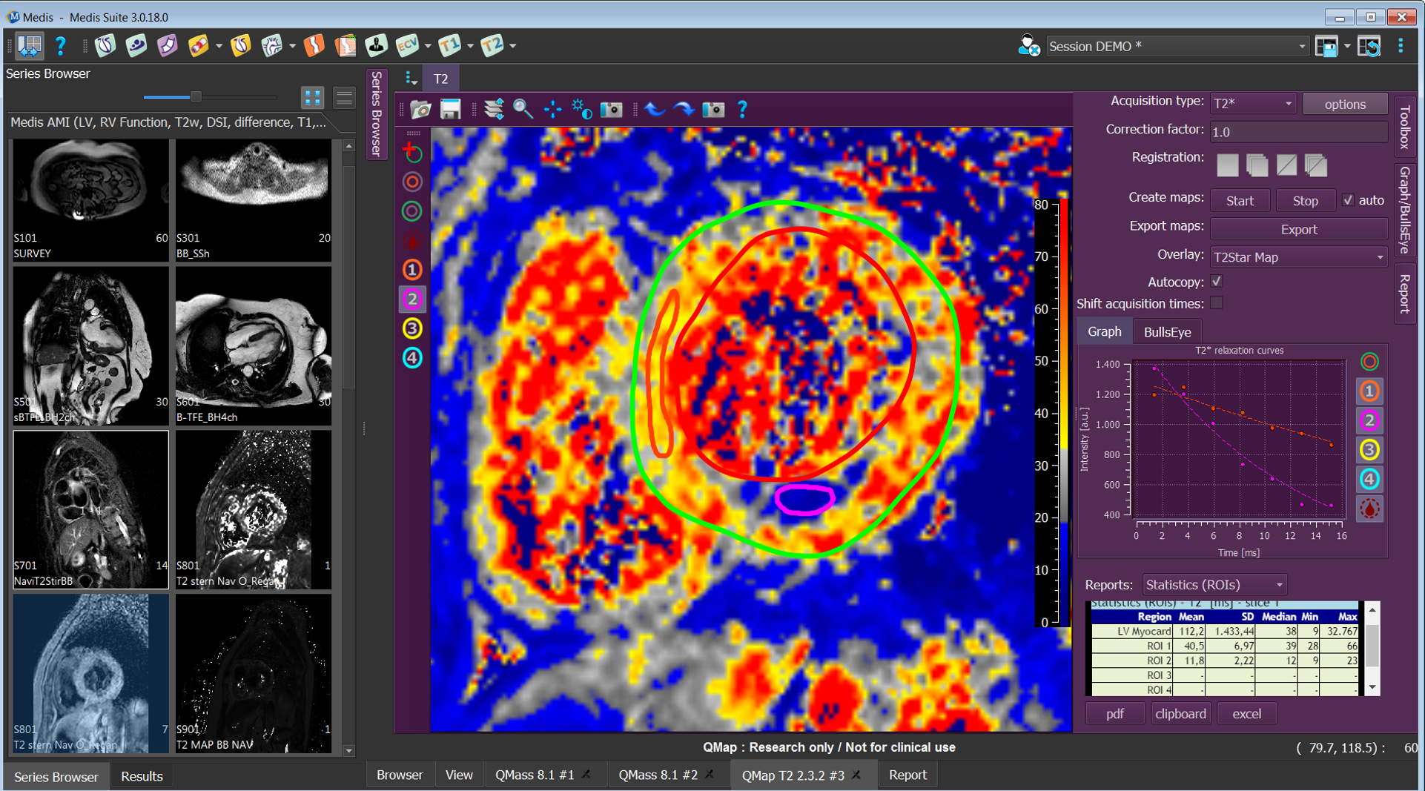Open the save icon in QMap toolbar

tap(450, 110)
